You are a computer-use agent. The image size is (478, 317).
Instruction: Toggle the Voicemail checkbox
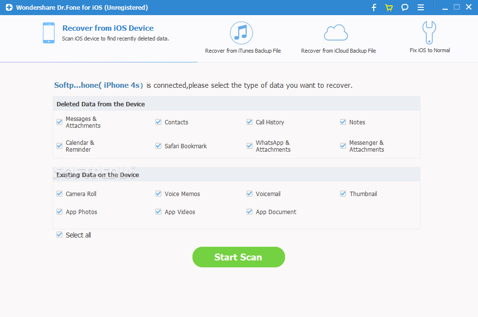point(249,194)
